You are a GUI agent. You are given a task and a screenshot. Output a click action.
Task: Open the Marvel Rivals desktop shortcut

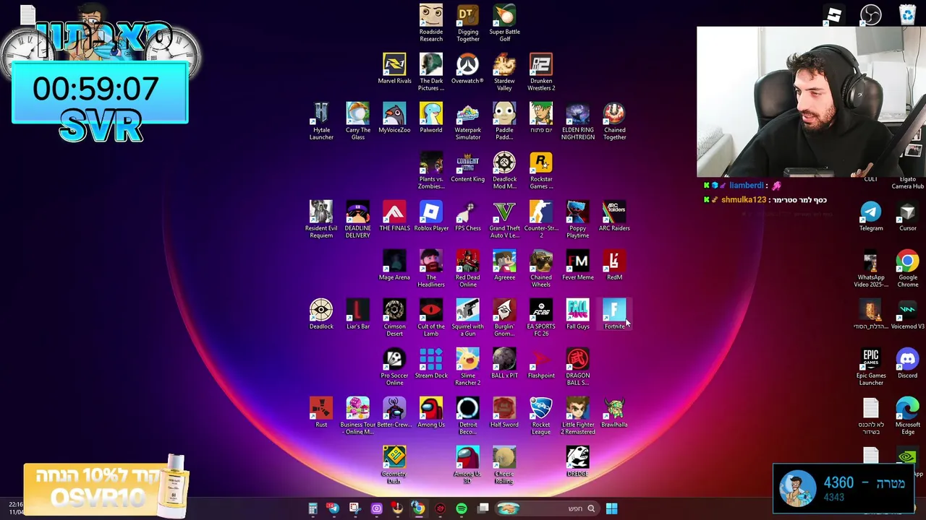click(394, 69)
